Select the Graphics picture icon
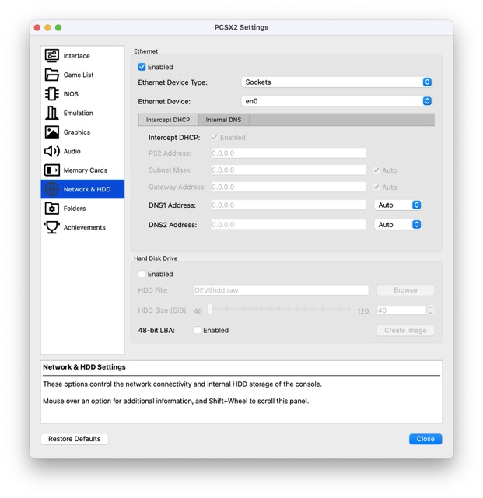 click(x=52, y=132)
